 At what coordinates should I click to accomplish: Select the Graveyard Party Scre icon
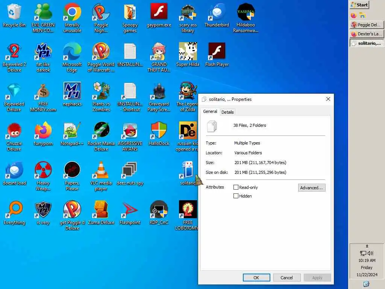pyautogui.click(x=159, y=97)
